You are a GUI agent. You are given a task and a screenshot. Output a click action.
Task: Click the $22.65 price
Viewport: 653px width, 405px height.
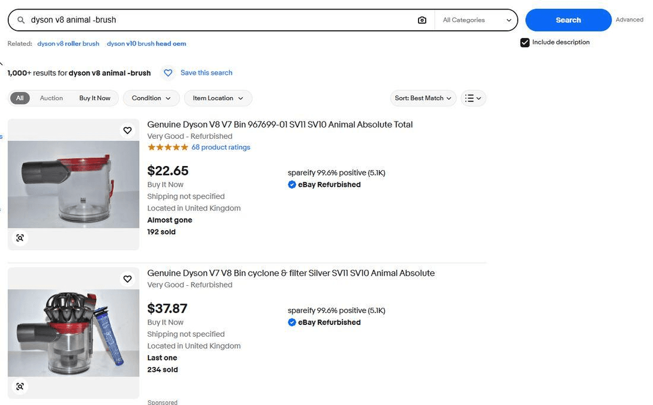[168, 171]
